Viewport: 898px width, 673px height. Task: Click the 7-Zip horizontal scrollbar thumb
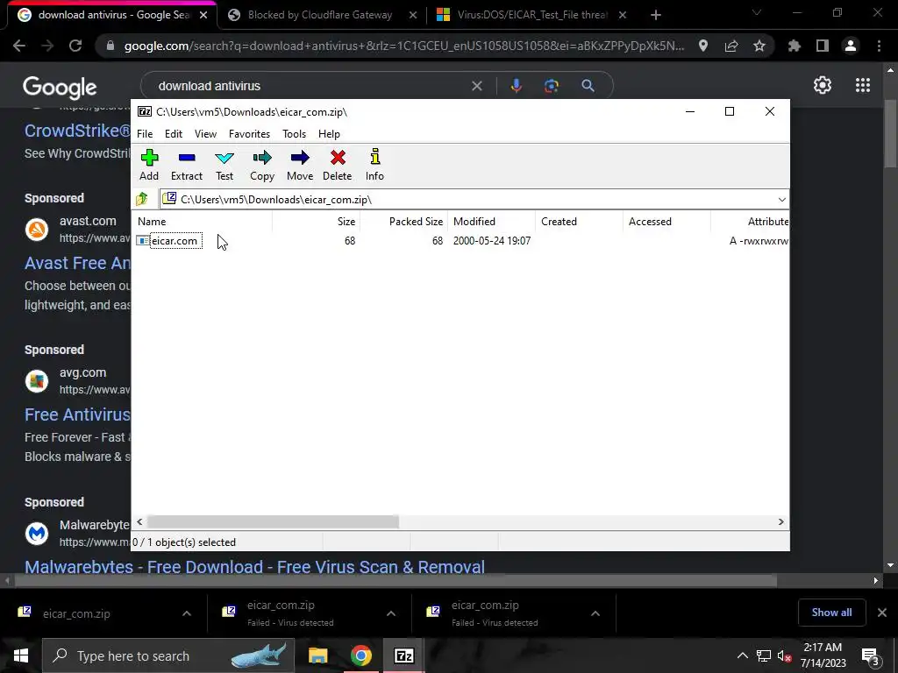click(x=273, y=522)
